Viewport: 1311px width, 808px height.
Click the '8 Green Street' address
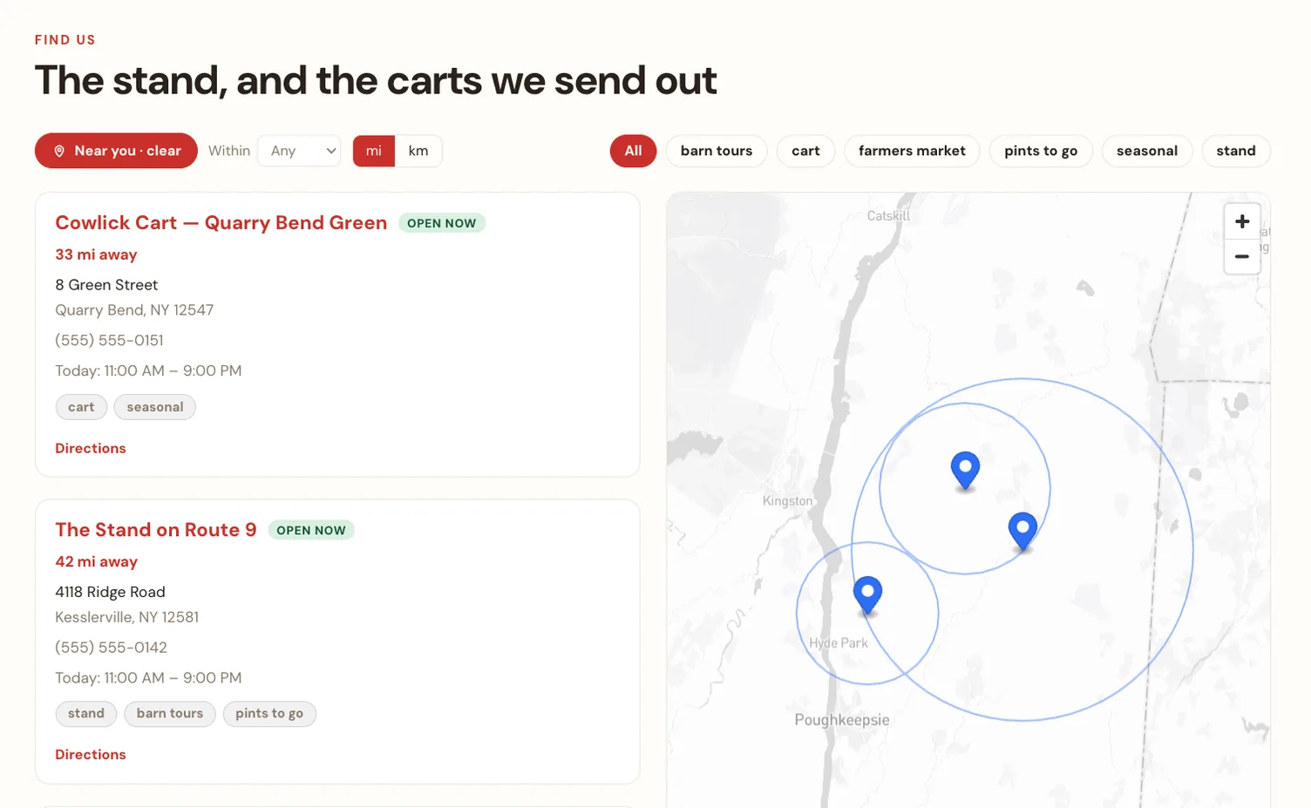point(106,285)
